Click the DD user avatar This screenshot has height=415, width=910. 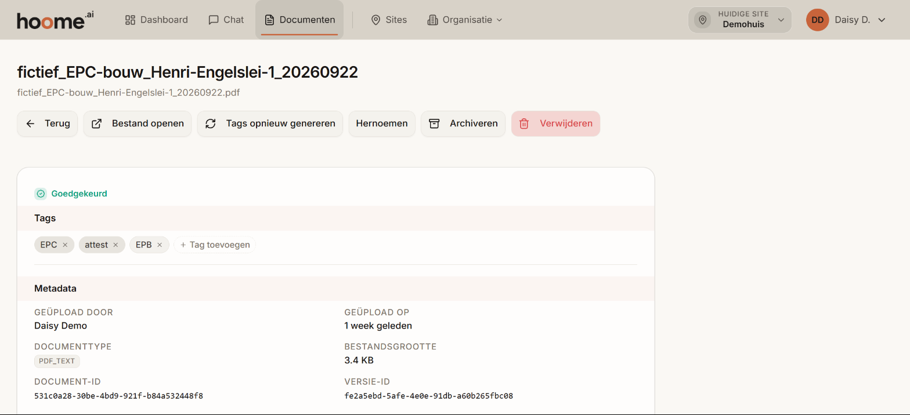pos(817,20)
